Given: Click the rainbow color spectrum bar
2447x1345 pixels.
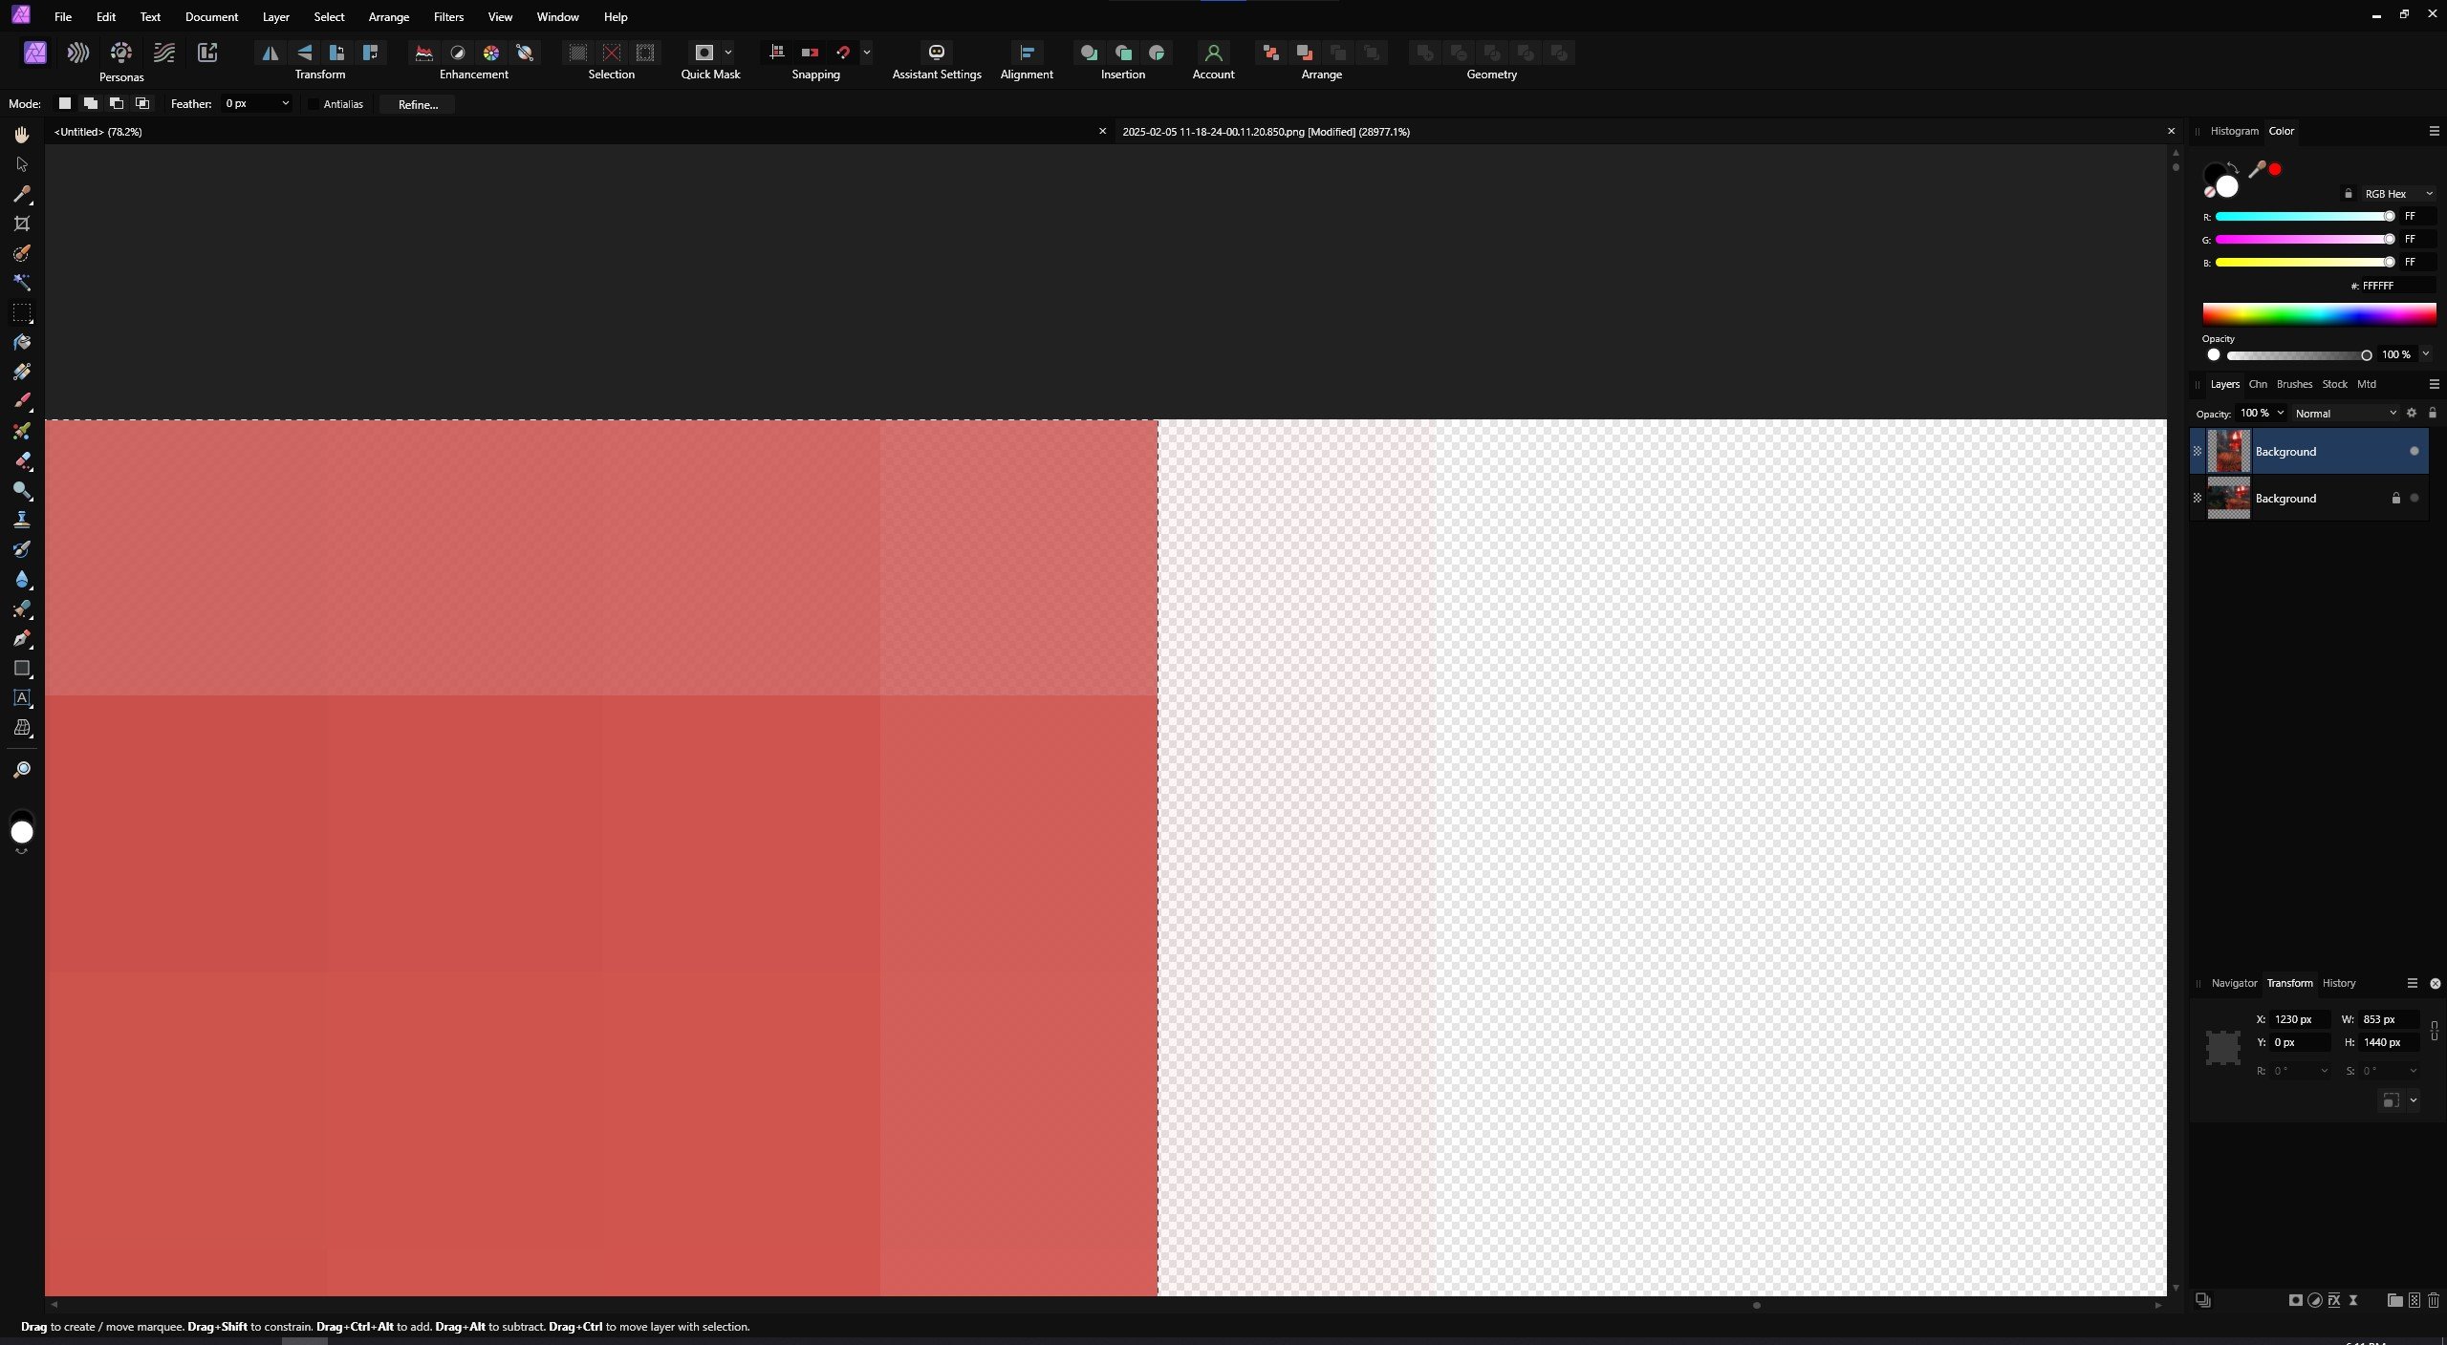Looking at the screenshot, I should pyautogui.click(x=2319, y=315).
